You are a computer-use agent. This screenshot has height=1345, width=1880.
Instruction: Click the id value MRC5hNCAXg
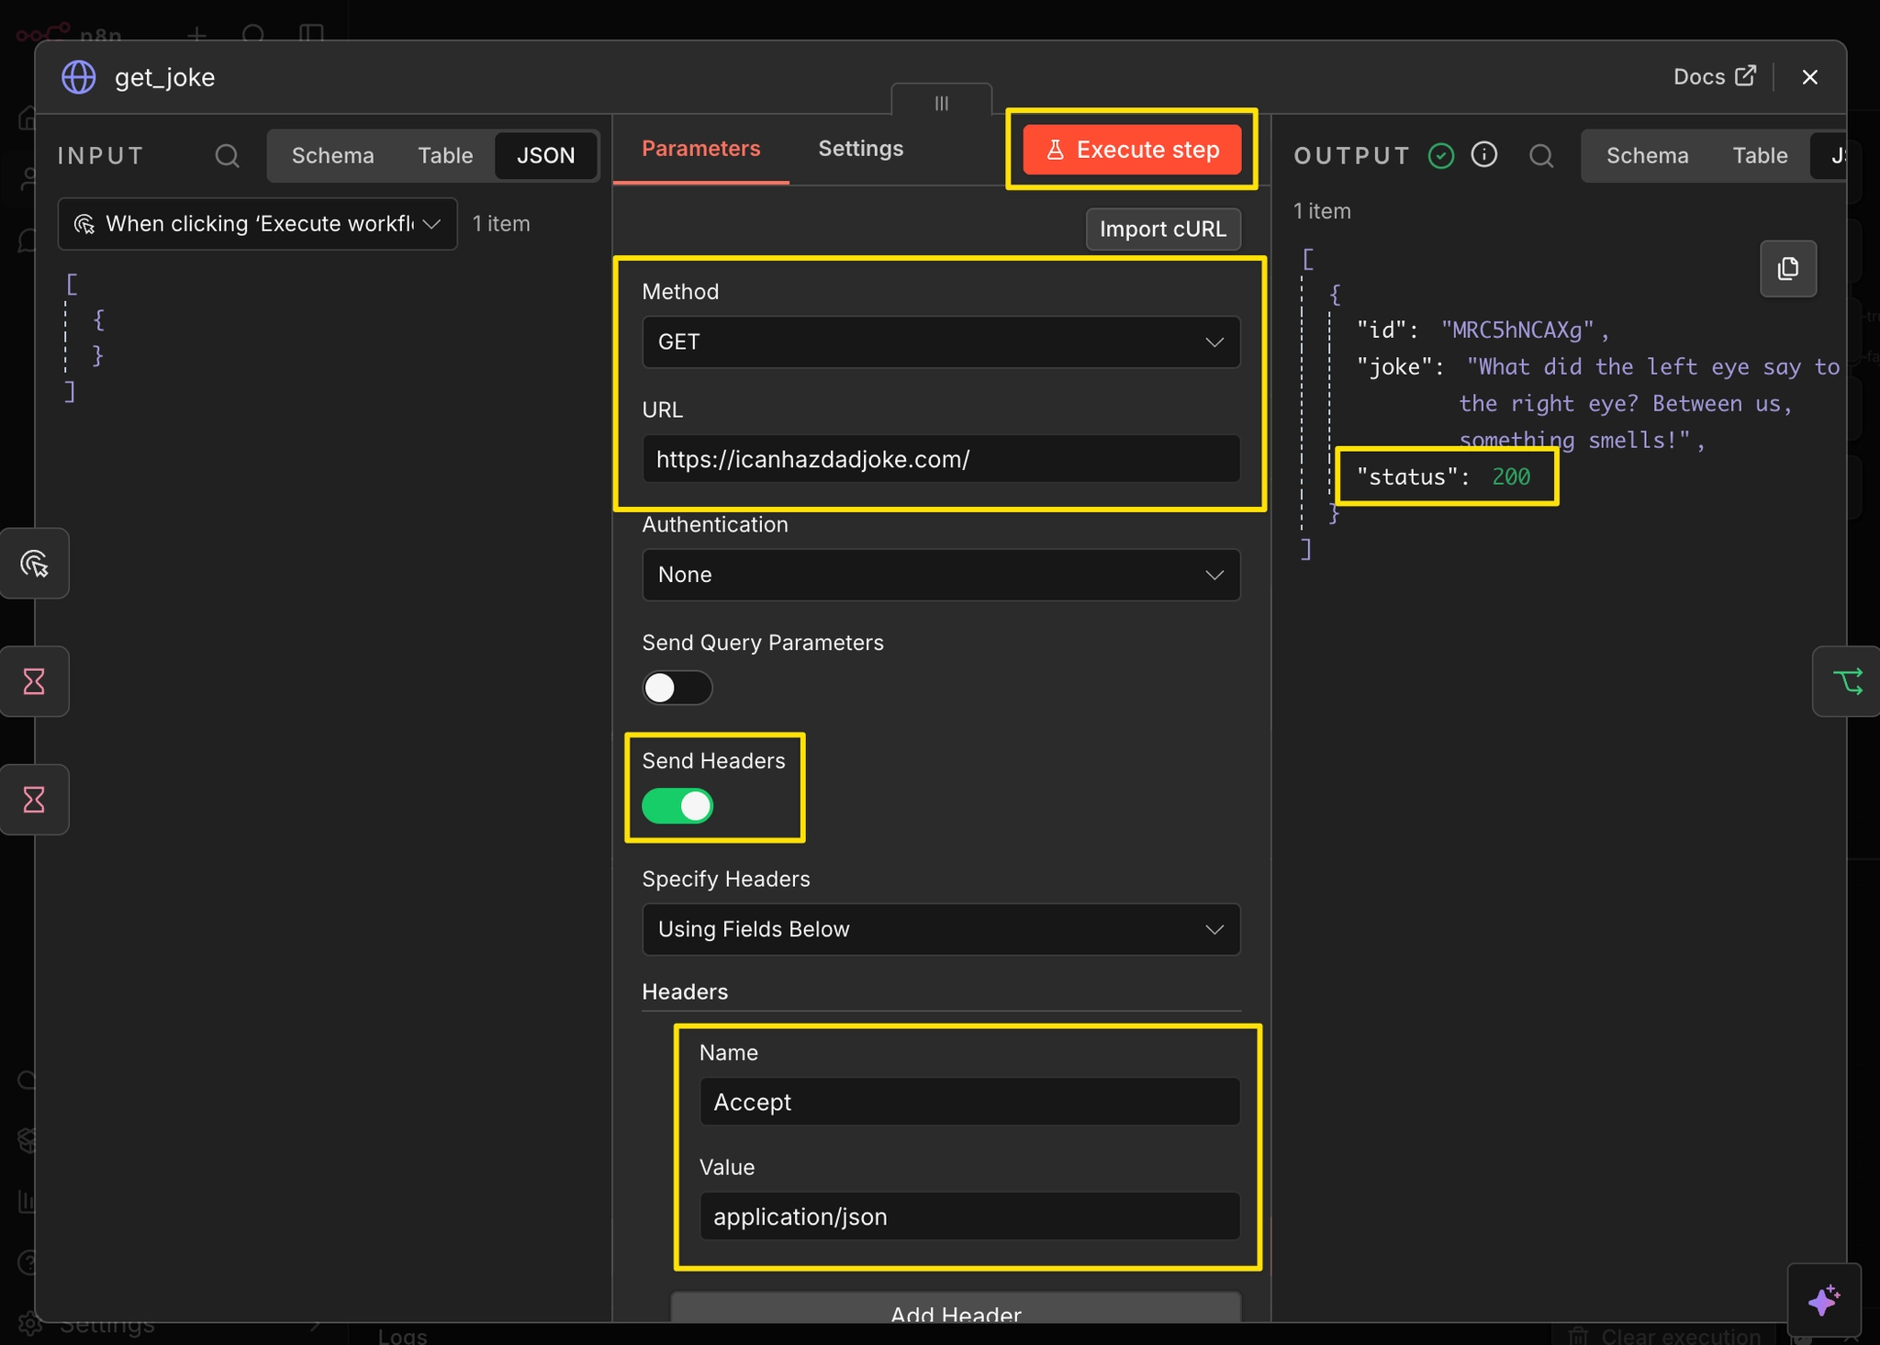(1516, 331)
